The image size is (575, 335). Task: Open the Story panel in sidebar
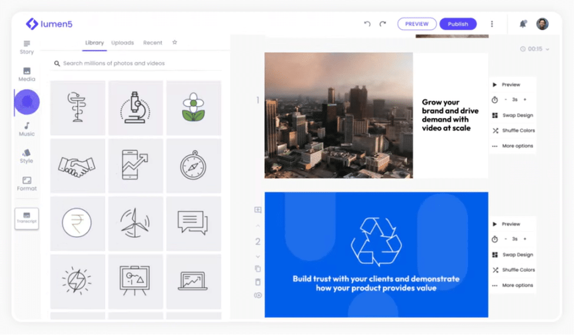(x=26, y=48)
